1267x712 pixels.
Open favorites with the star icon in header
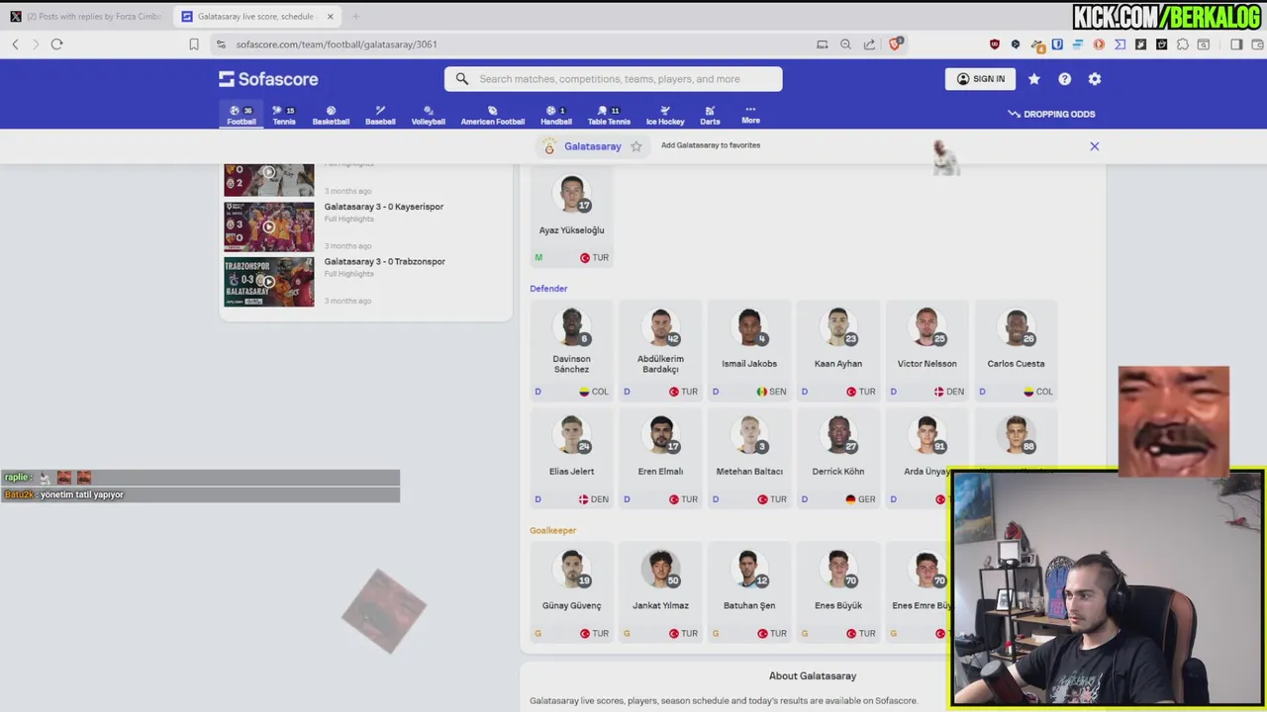pyautogui.click(x=1034, y=79)
